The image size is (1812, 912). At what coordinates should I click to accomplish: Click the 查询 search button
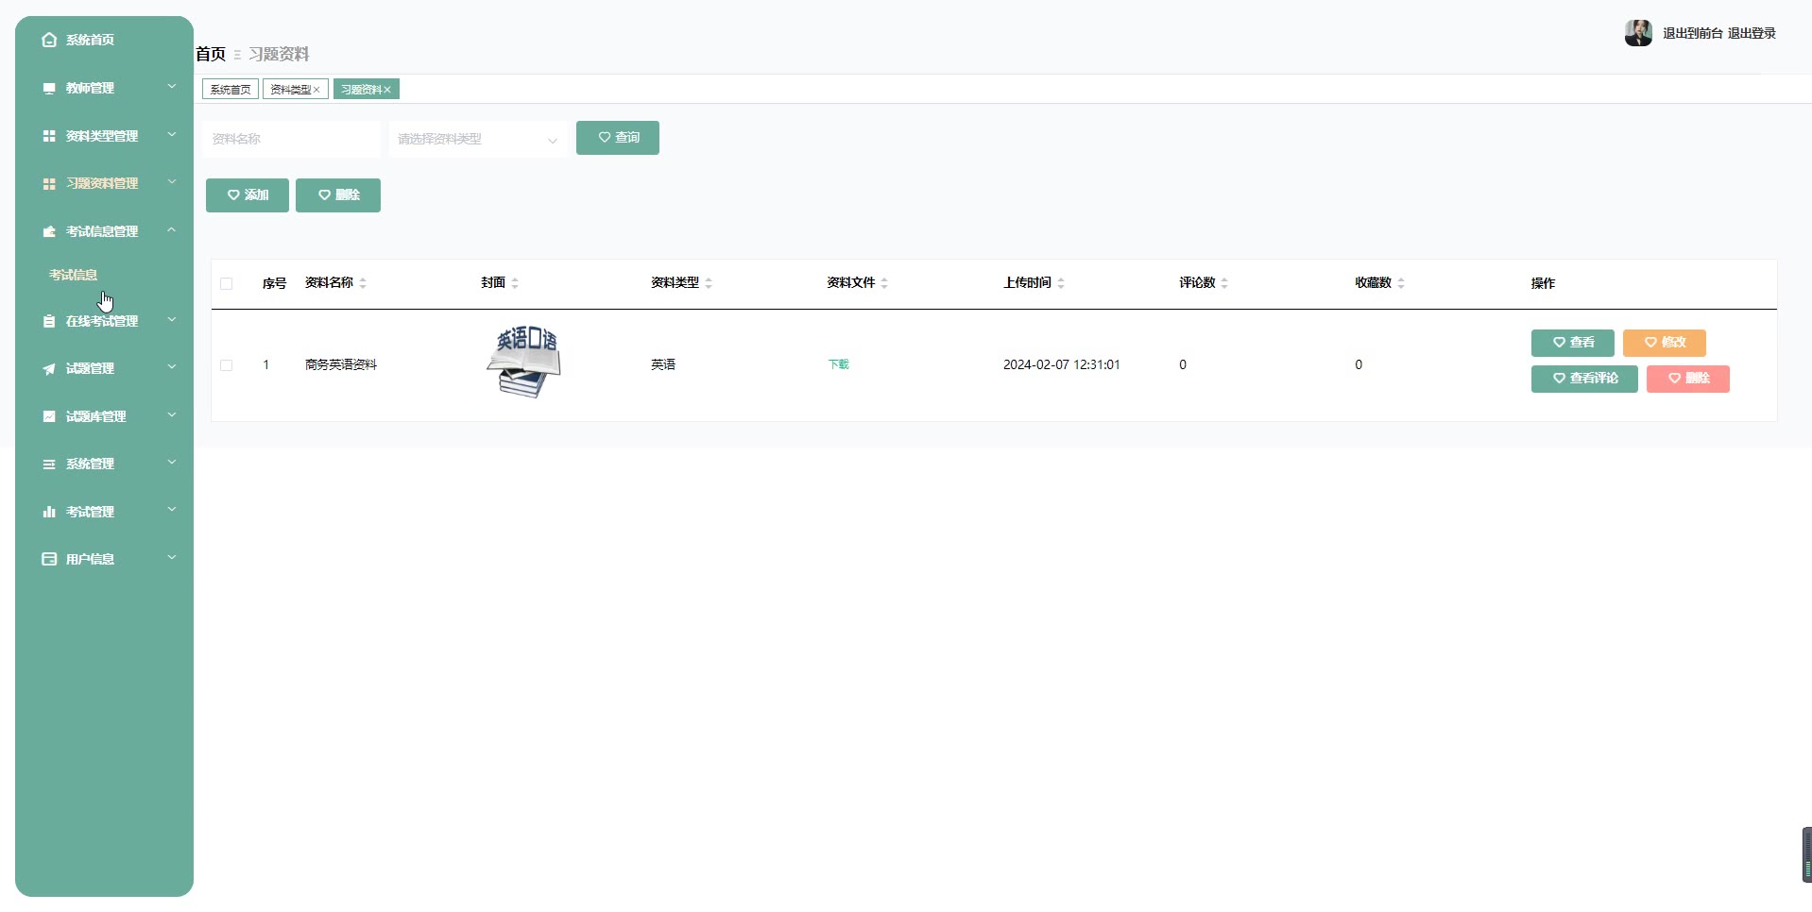coord(618,138)
